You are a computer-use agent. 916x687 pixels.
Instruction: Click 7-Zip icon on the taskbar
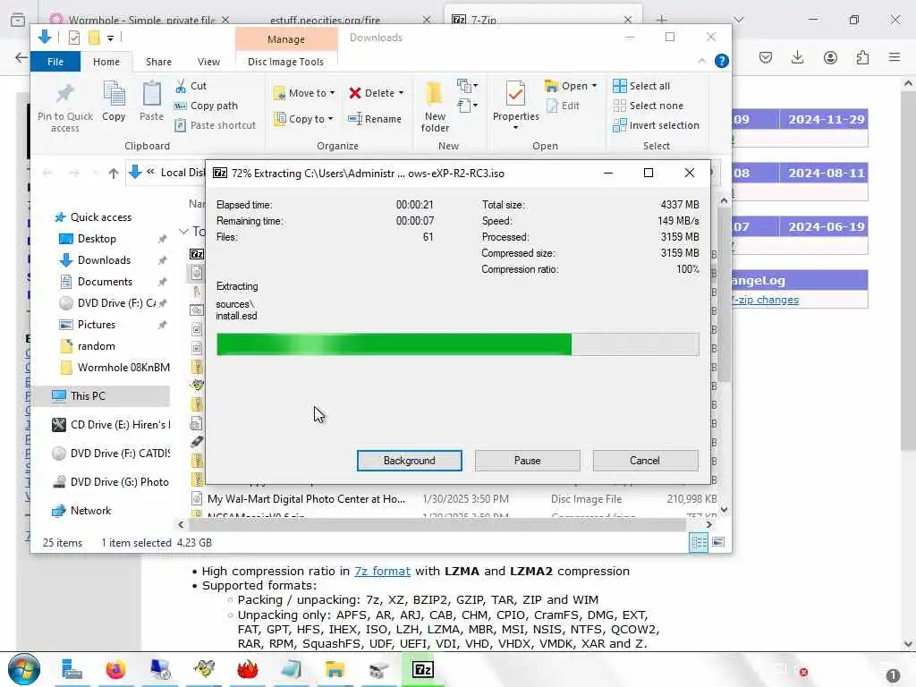coord(423,669)
